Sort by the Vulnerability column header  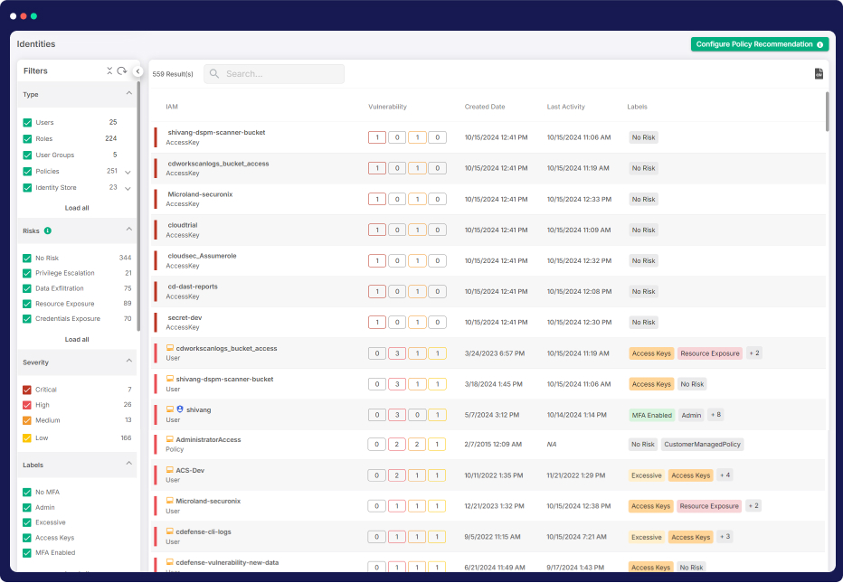[387, 107]
